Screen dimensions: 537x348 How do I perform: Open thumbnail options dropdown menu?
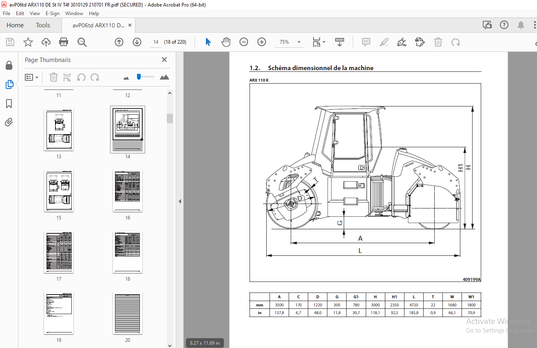pos(32,77)
